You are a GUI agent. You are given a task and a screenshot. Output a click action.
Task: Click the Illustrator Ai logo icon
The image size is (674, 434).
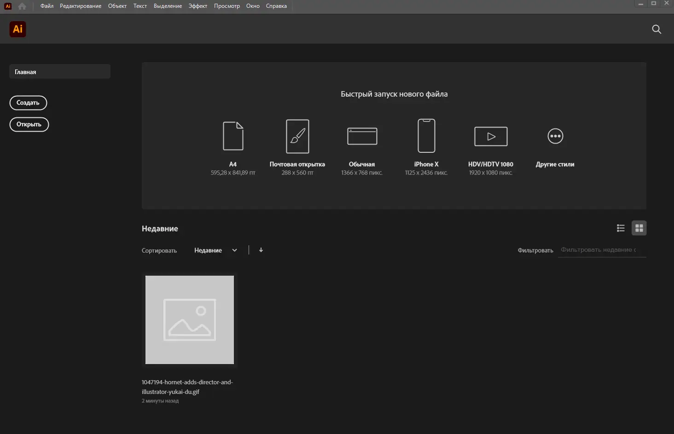(x=17, y=29)
